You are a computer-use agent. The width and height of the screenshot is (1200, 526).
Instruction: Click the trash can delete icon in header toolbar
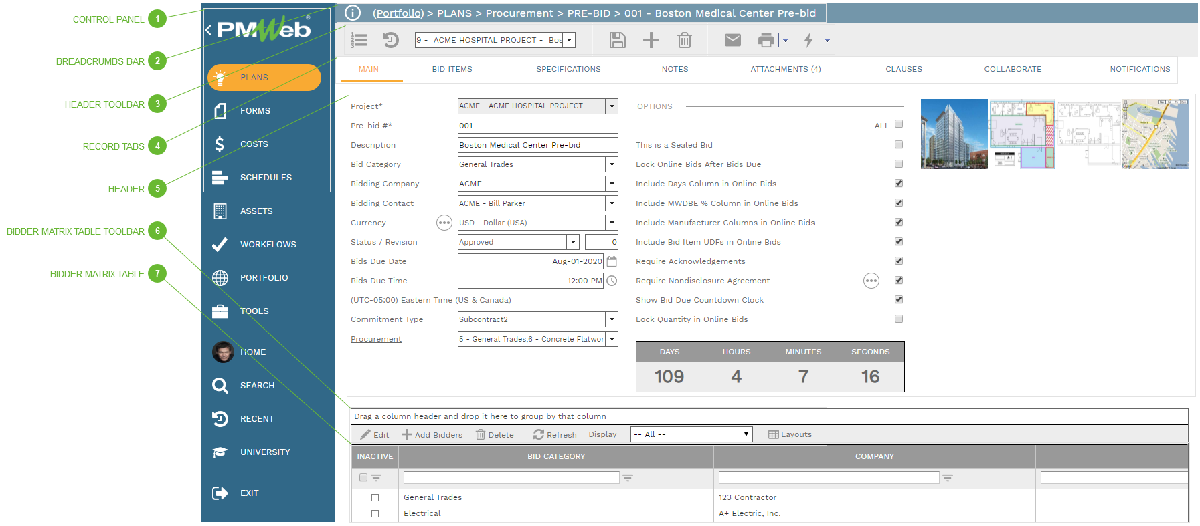tap(684, 41)
